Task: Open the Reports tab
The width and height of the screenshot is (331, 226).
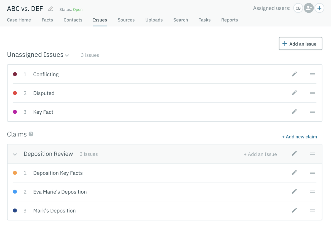Action: (x=229, y=20)
